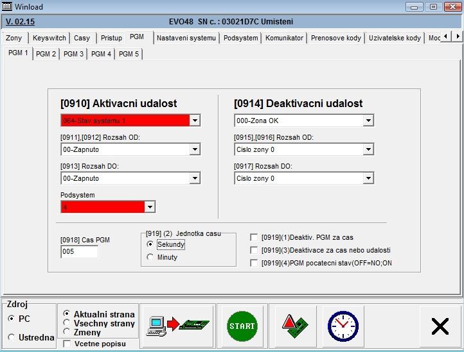Open the PGM 3 sub-tab

[73, 54]
